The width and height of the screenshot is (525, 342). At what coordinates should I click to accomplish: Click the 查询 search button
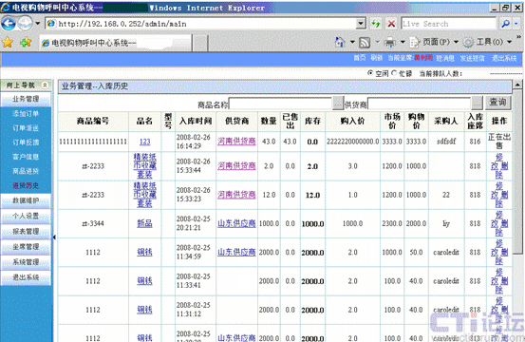click(x=497, y=103)
